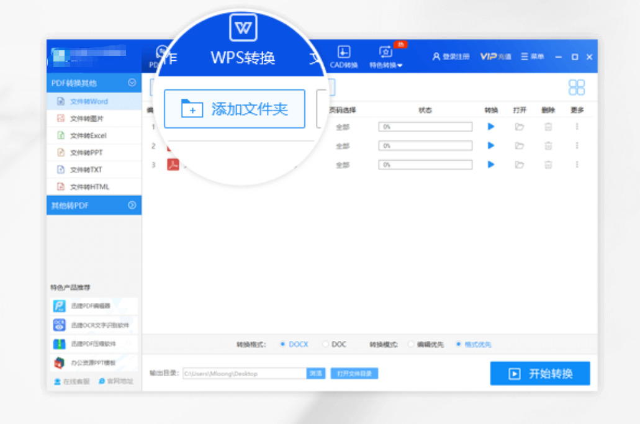Screen dimensions: 640x424
Task: Click the row 2 progress bar
Action: point(425,146)
